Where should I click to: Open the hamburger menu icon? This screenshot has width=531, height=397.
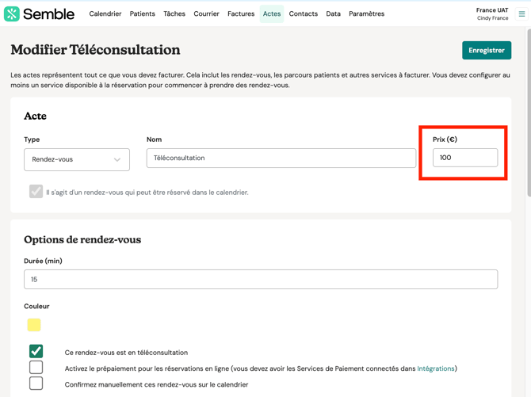521,13
